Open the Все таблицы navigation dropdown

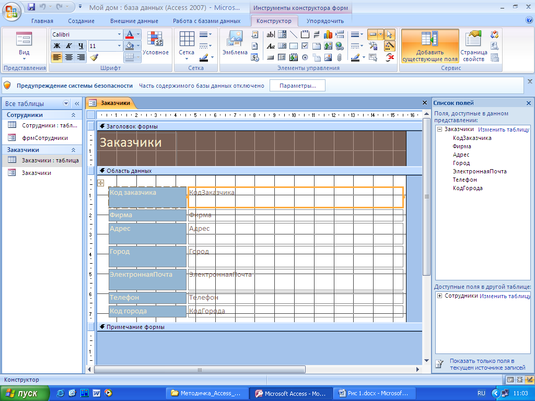66,103
